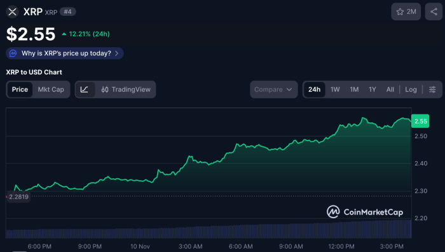This screenshot has height=252, width=445.
Task: Switch chart to 1M range
Action: coord(354,90)
